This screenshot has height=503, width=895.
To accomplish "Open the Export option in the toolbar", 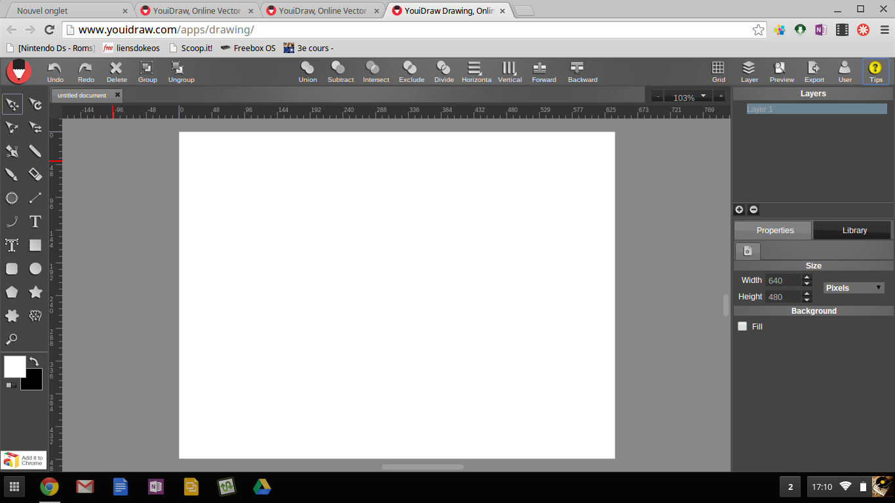I will click(x=814, y=71).
